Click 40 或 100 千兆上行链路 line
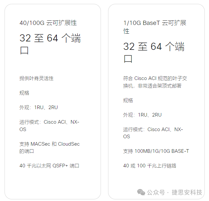The height and width of the screenshot is (201, 209). click(150, 166)
